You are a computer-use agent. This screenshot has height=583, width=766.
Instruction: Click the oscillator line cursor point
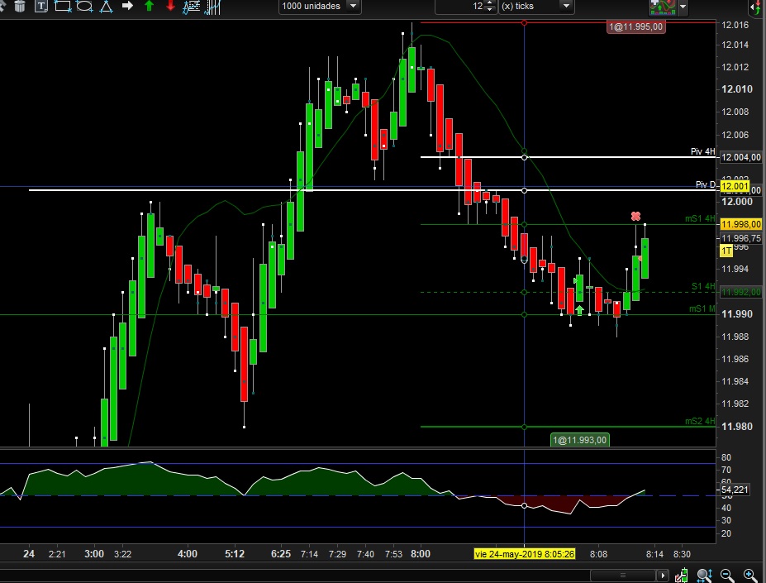coord(524,506)
